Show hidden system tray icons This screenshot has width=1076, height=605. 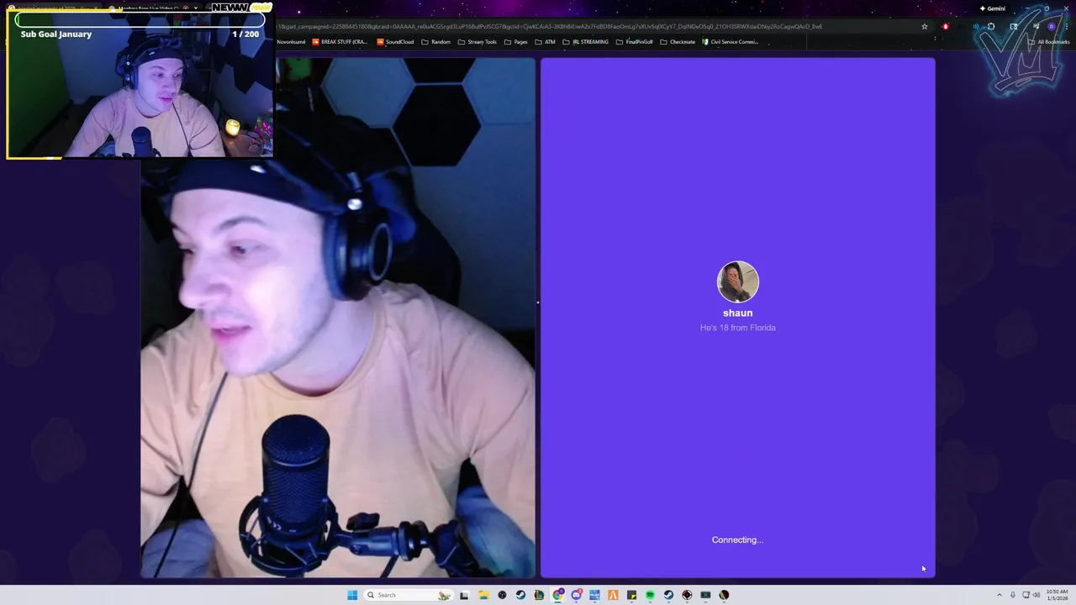1000,595
